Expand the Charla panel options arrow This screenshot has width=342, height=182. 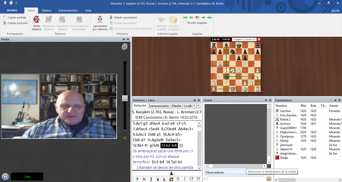coord(266,100)
